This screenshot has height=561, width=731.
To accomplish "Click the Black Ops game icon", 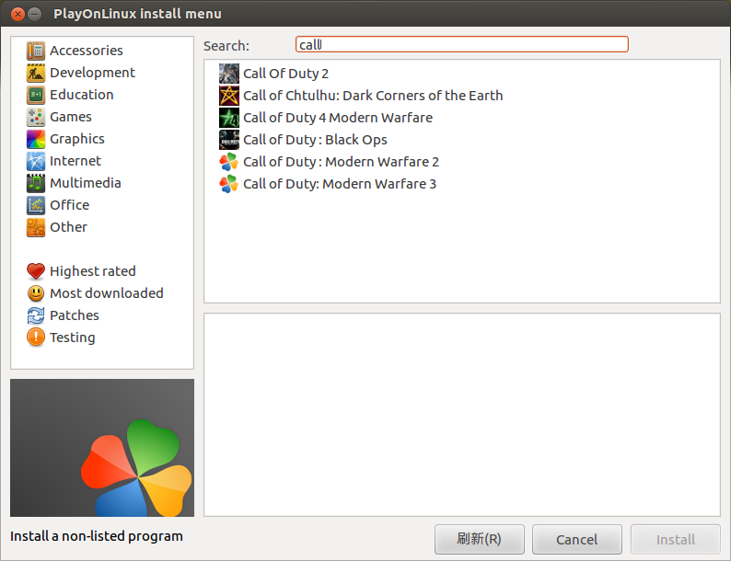I will pos(229,140).
